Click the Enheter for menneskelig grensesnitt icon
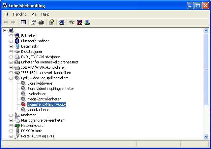Image resolution: width=211 pixels, height=149 pixels. [17, 62]
